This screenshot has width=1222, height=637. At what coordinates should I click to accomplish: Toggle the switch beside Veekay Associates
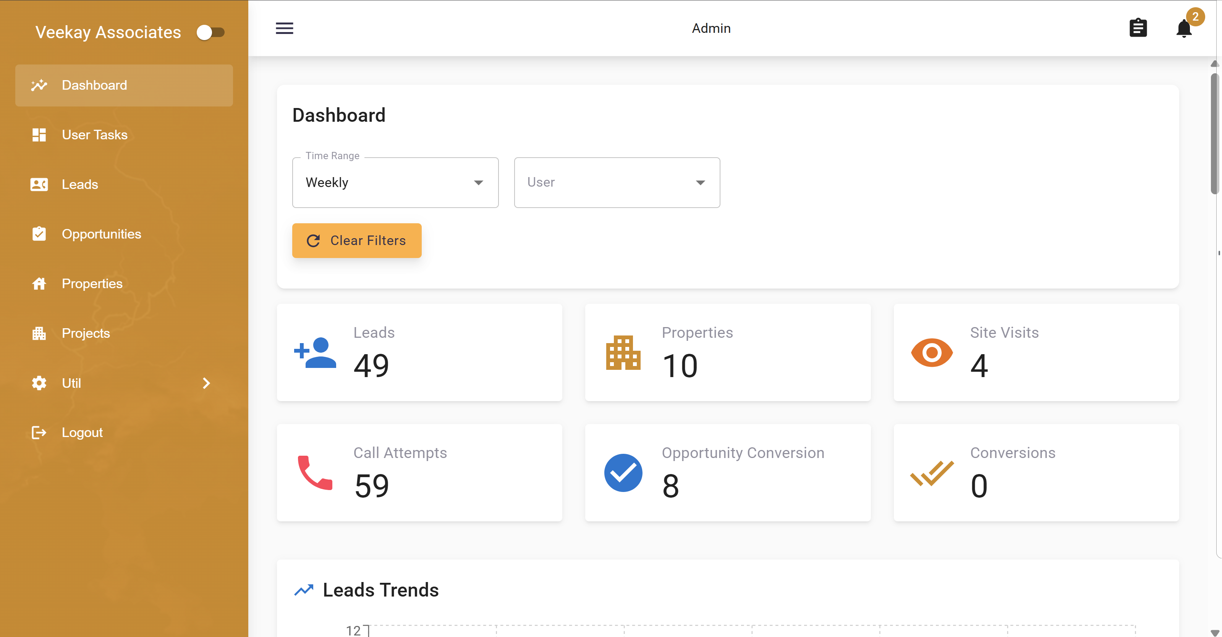point(210,32)
